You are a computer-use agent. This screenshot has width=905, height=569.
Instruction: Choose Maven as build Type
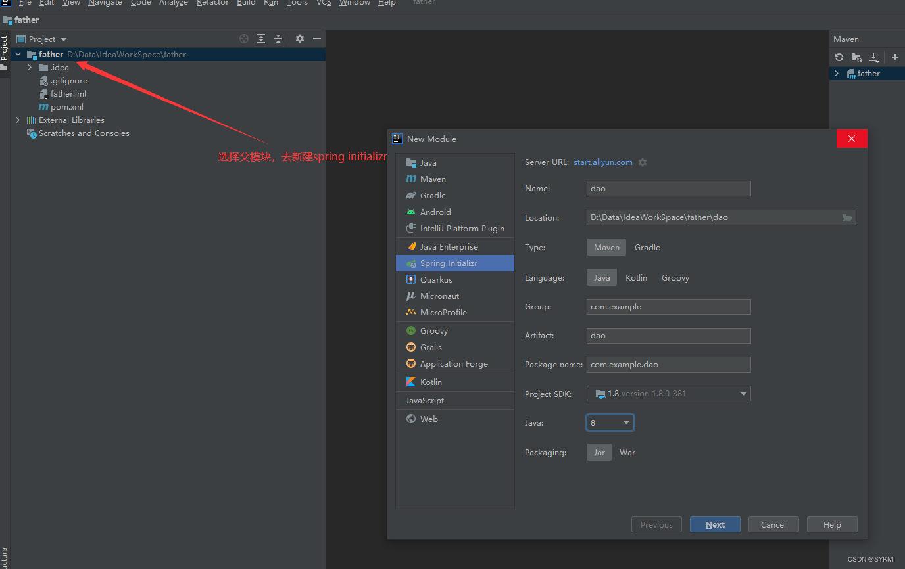click(x=606, y=247)
